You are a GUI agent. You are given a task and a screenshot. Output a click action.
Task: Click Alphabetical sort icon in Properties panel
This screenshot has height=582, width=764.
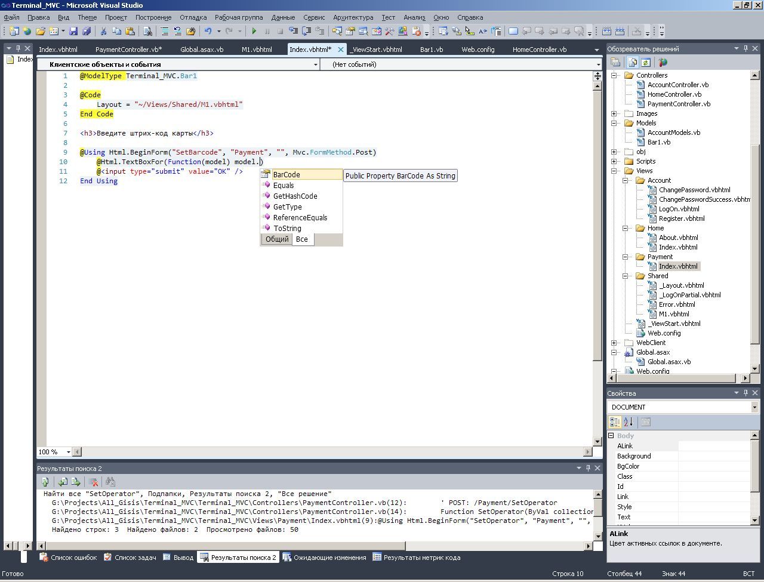[629, 422]
